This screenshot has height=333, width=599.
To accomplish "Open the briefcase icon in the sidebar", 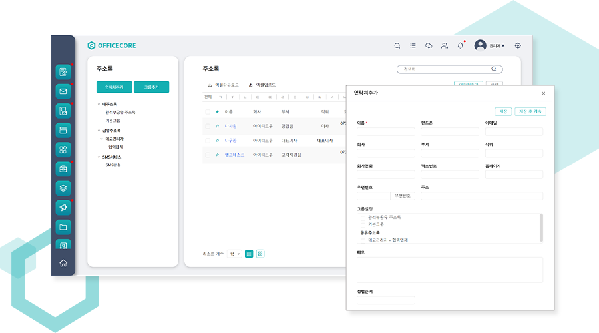I will (x=63, y=168).
